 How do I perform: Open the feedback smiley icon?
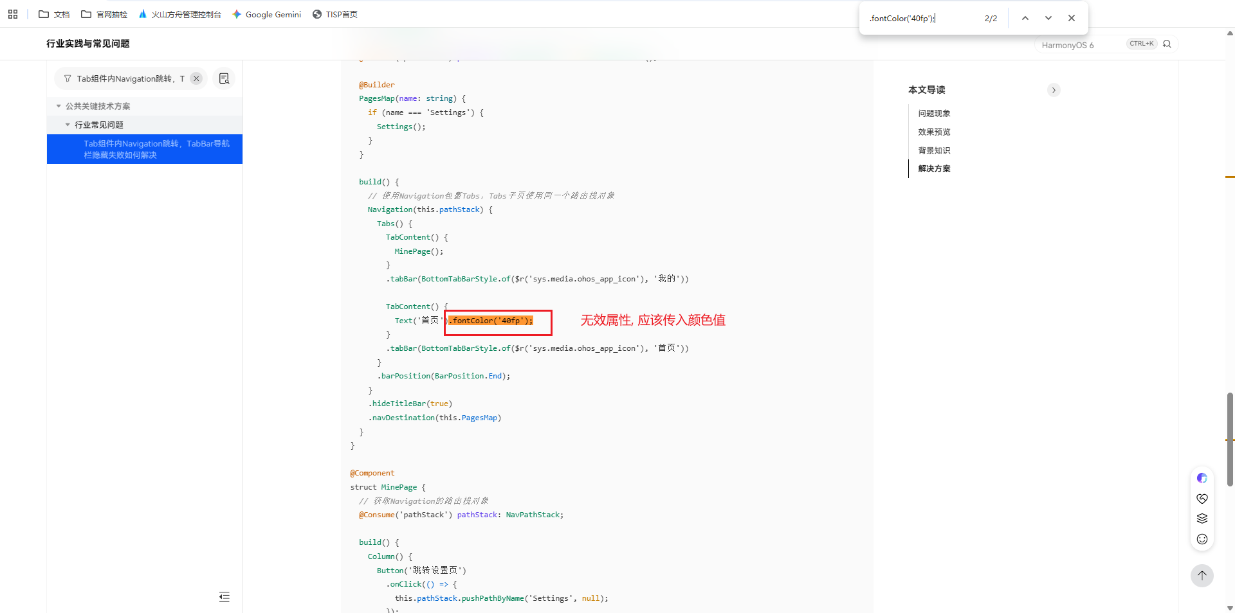pos(1202,539)
